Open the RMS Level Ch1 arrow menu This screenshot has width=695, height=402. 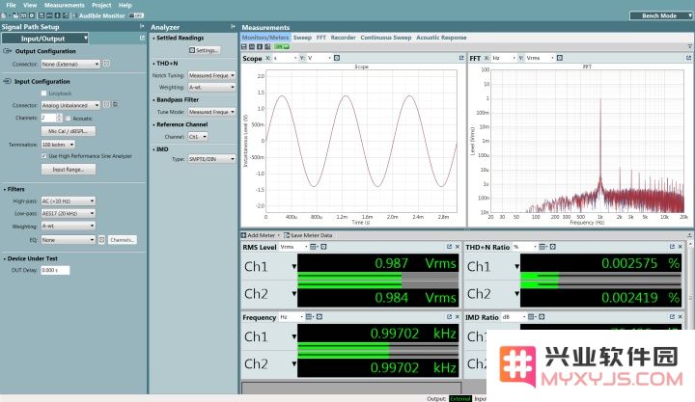pyautogui.click(x=293, y=266)
